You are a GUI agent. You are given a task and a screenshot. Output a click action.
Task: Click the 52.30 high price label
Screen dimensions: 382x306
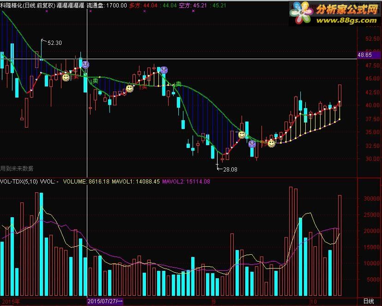55,43
